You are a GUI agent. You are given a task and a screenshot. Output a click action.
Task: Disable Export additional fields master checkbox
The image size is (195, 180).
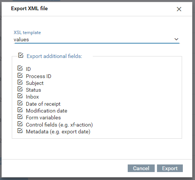pos(21,55)
